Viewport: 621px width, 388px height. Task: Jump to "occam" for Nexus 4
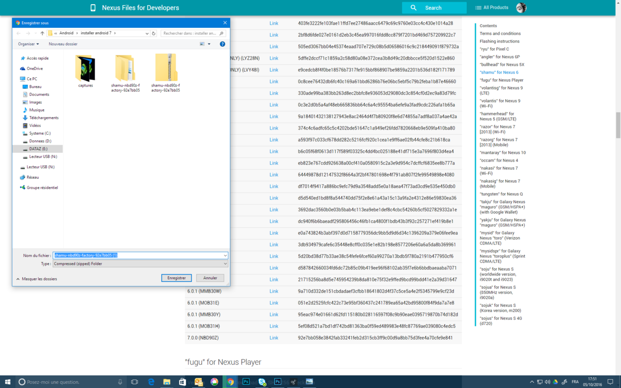[x=499, y=161]
